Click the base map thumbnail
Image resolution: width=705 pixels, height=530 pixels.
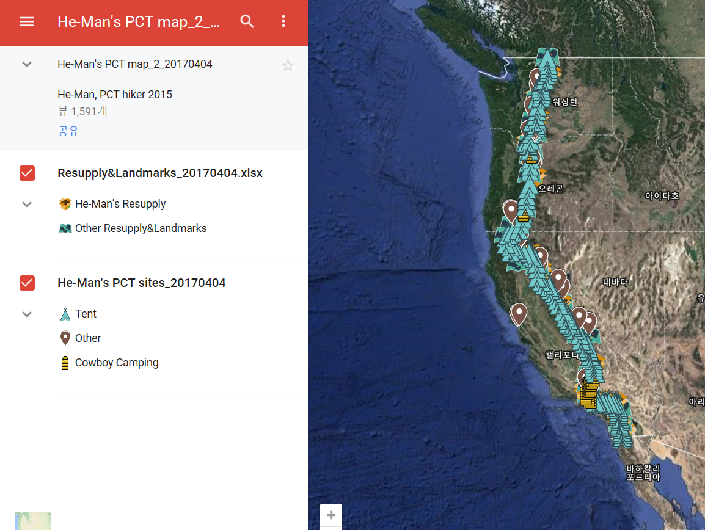[33, 521]
